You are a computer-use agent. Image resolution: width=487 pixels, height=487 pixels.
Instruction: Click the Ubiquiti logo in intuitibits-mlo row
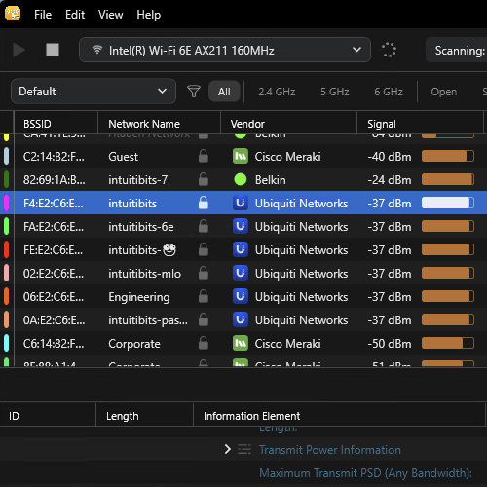pos(241,273)
